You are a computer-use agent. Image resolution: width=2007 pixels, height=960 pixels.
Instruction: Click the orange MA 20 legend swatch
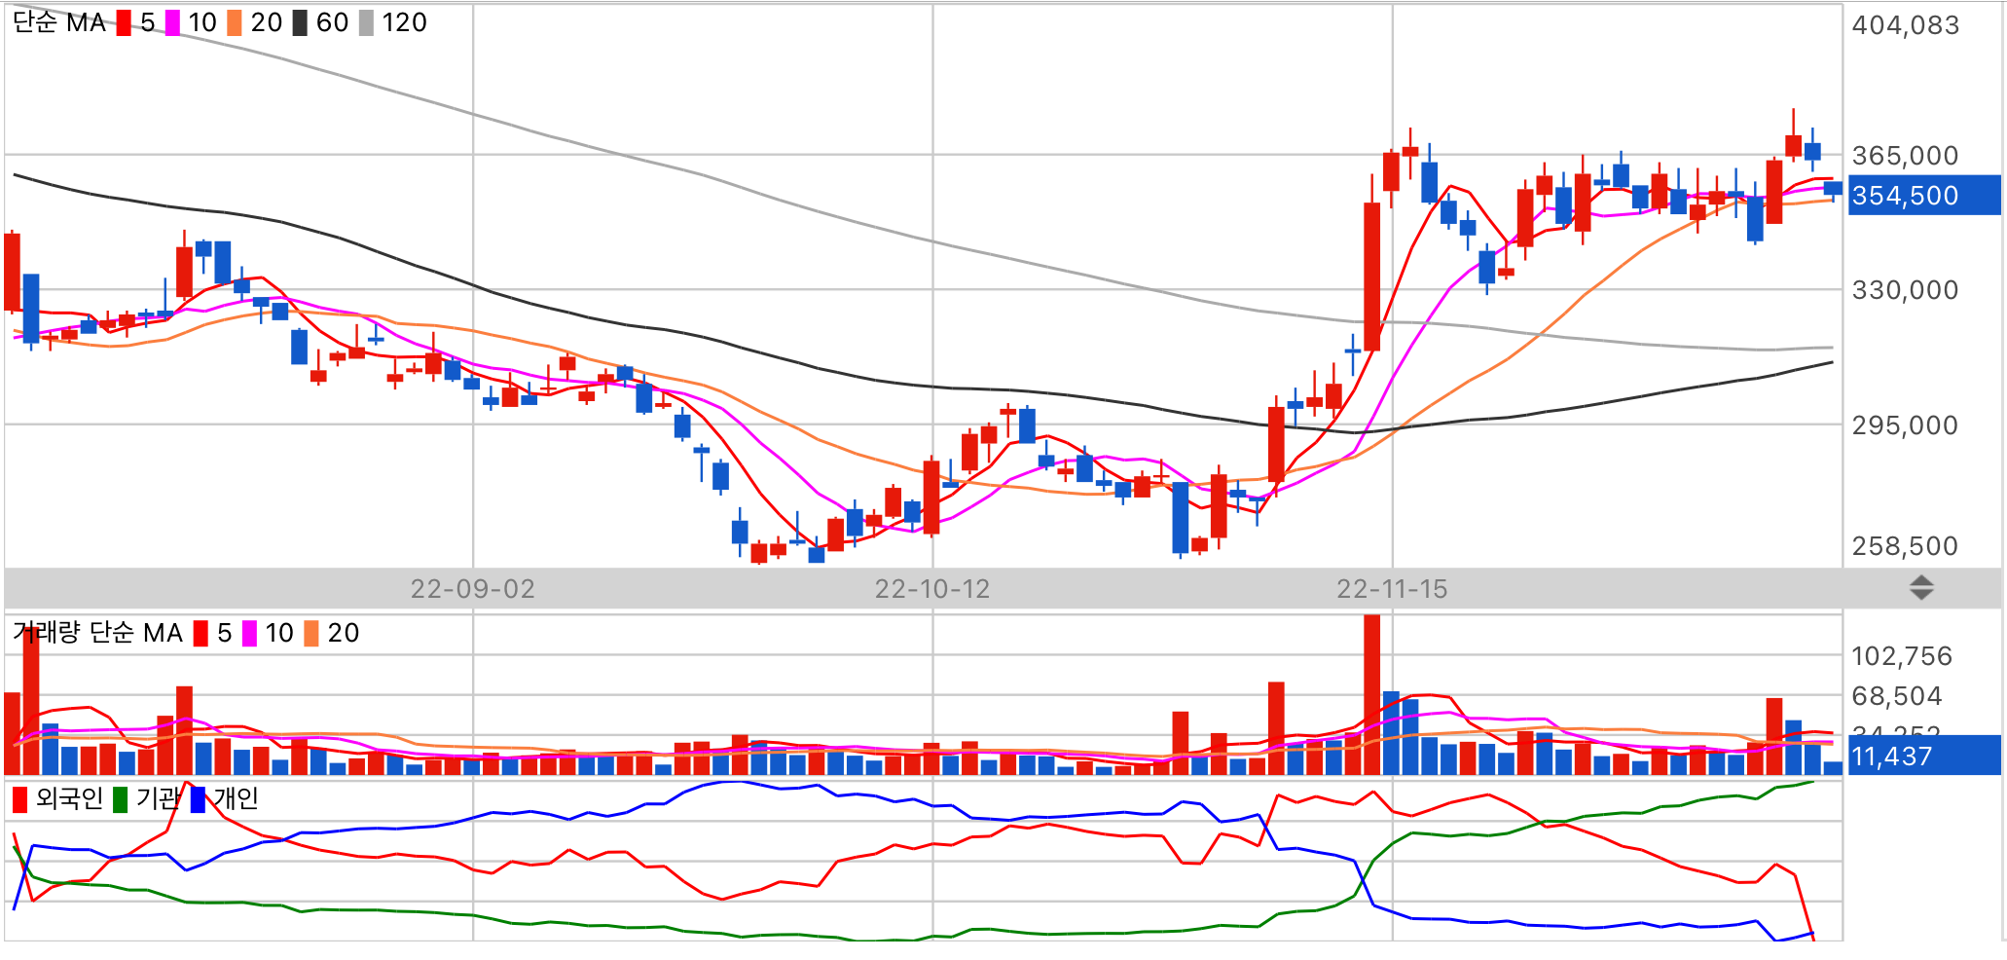coord(235,23)
